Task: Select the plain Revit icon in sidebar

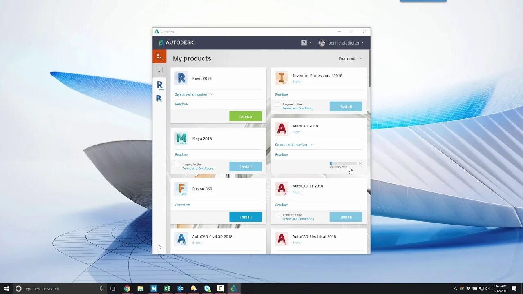Action: pyautogui.click(x=159, y=98)
